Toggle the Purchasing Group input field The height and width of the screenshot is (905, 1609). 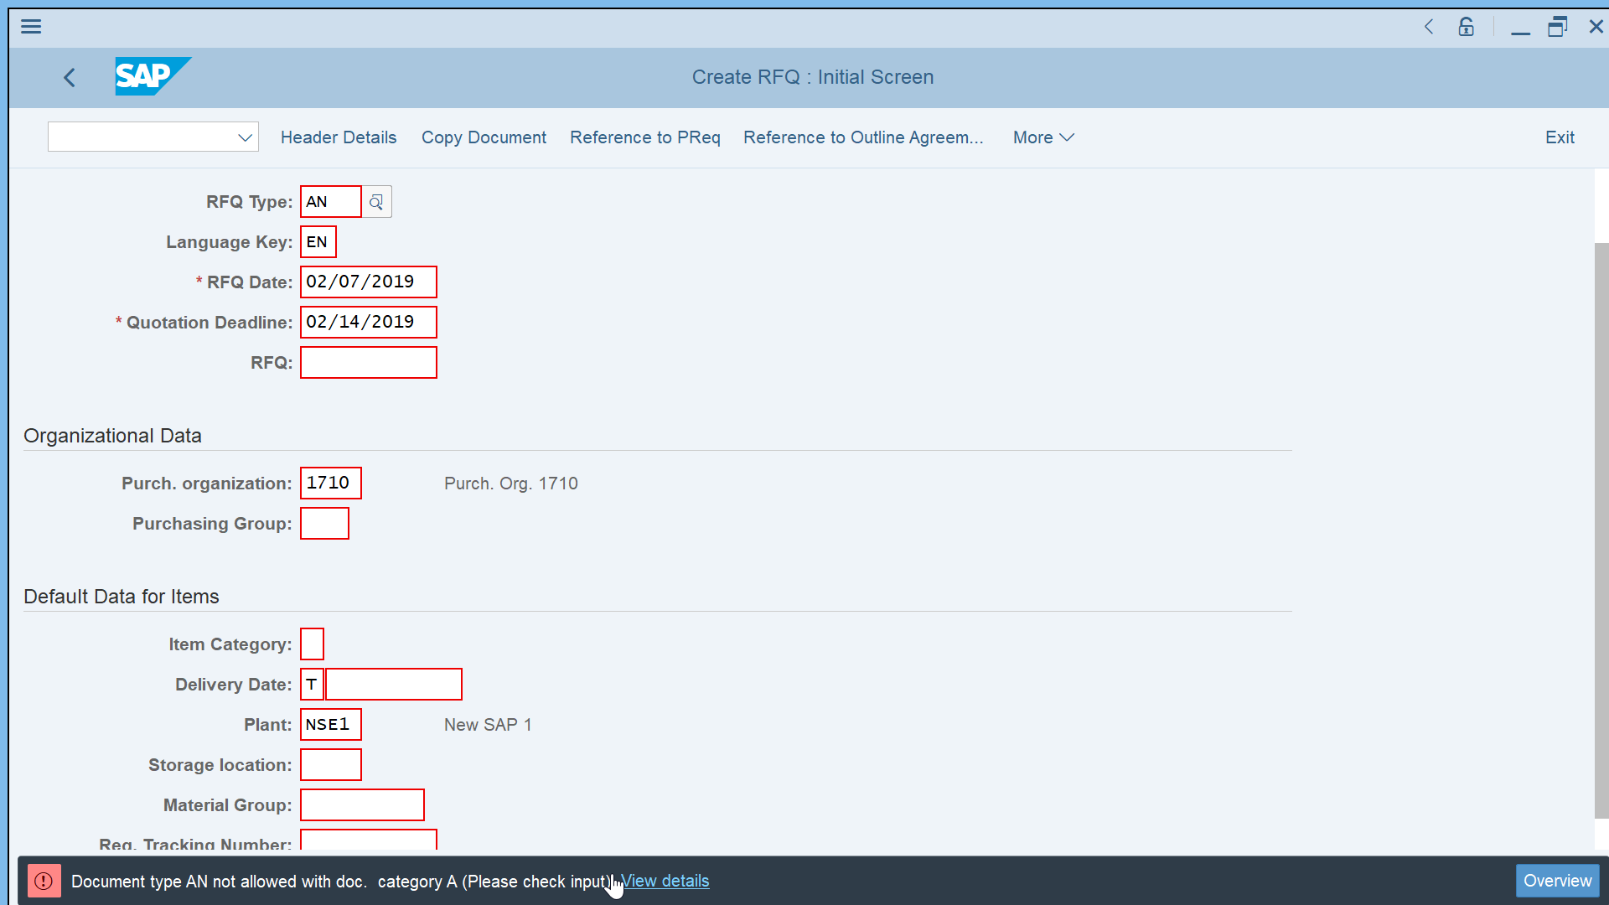tap(323, 523)
